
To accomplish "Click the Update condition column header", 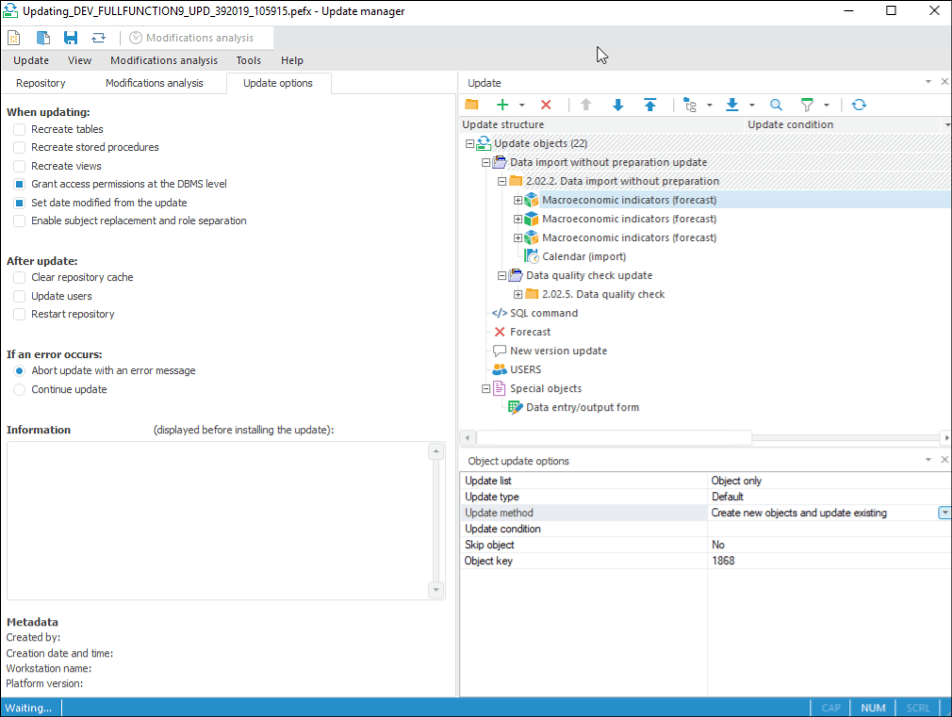I will point(790,124).
